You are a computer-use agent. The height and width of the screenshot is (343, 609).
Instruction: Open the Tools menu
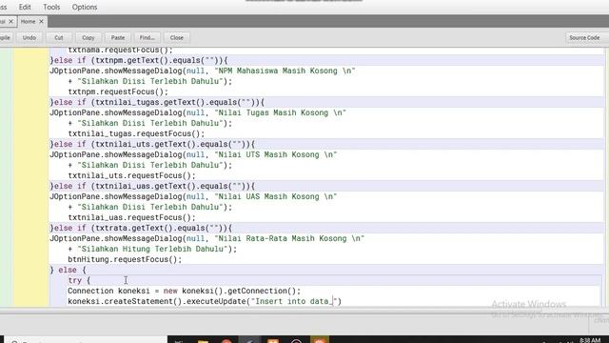51,7
